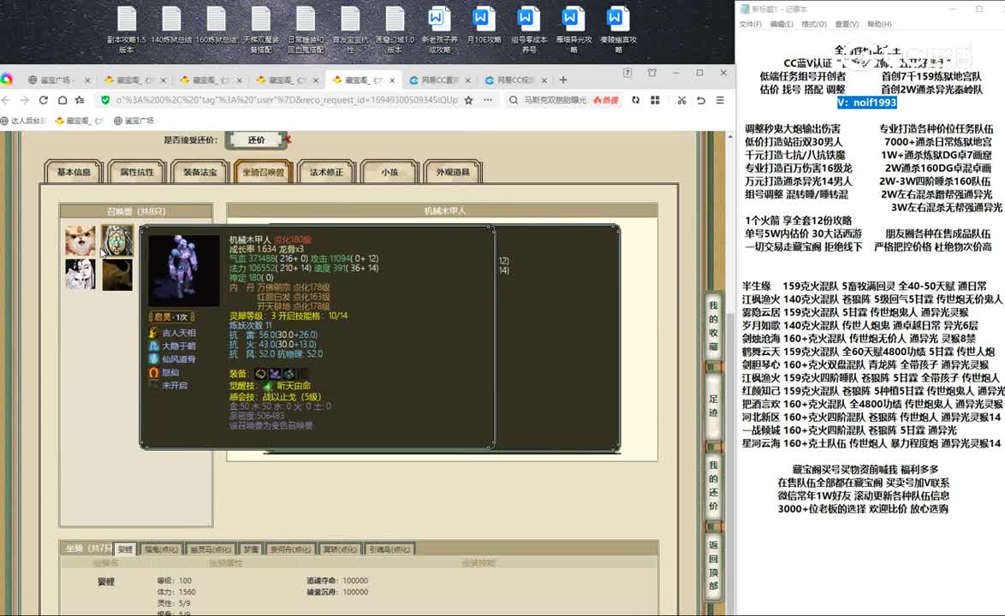Image resolution: width=1005 pixels, height=616 pixels.
Task: Select the dark beast summon thumbnail
Action: pos(117,275)
